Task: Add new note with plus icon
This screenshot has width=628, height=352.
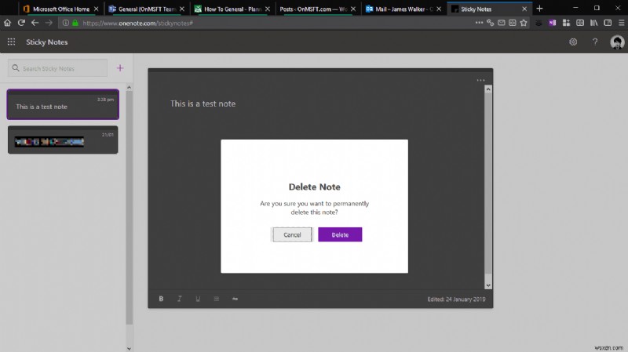Action: click(120, 68)
